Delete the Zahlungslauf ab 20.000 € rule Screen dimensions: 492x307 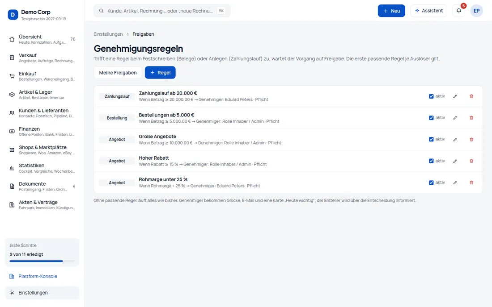point(471,96)
